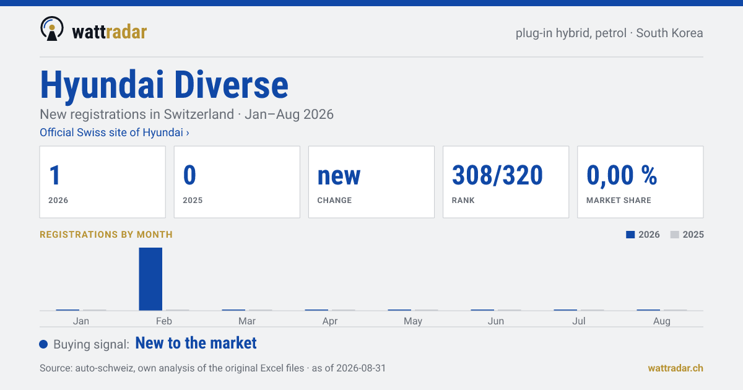The width and height of the screenshot is (743, 390).
Task: Click the May month label
Action: pos(413,321)
